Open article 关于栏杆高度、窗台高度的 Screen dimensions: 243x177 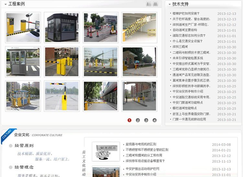[191, 19]
